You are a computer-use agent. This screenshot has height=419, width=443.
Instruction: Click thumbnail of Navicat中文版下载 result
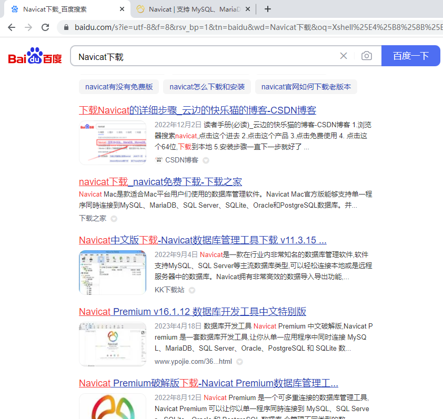[x=113, y=272]
